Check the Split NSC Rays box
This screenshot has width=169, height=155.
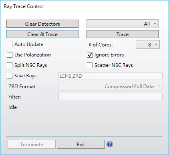pos(10,65)
